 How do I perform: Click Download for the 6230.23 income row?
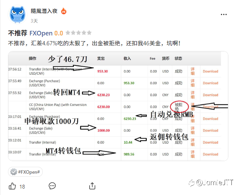210,118
